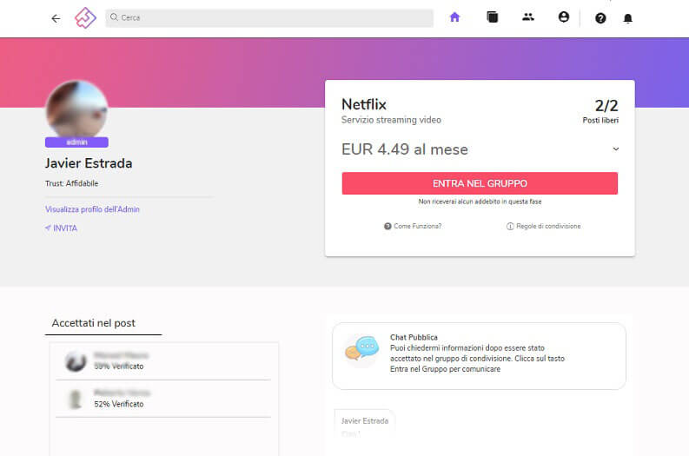Open the home icon in navbar
This screenshot has width=689, height=456.
(454, 17)
